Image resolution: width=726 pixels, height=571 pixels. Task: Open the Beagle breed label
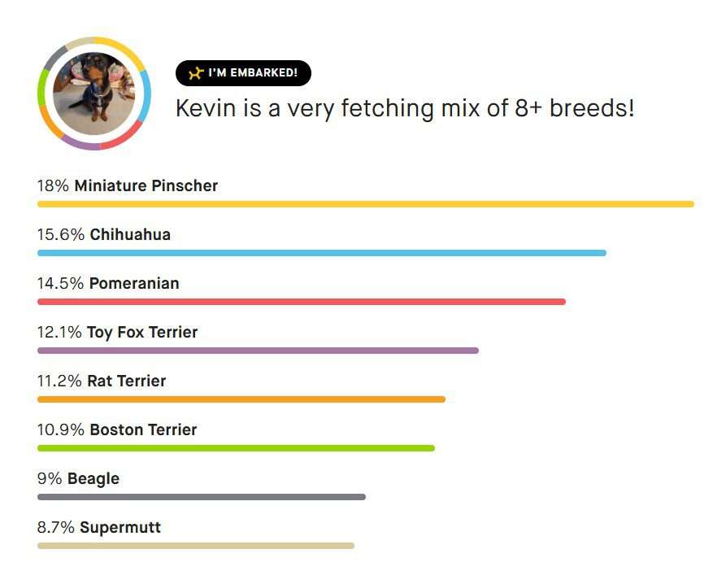pos(93,479)
